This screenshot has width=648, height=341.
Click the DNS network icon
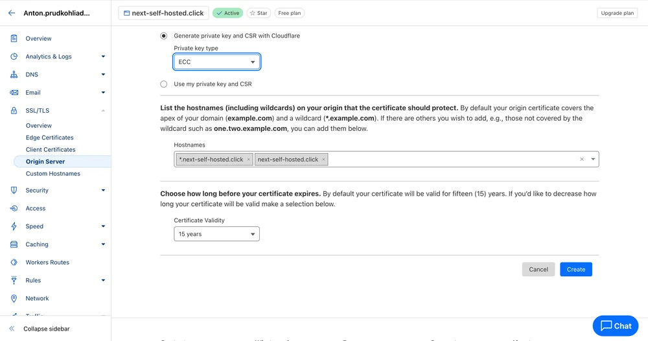coord(14,75)
